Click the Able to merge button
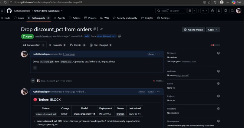Screen dimensions: 244x128 click(193, 30)
